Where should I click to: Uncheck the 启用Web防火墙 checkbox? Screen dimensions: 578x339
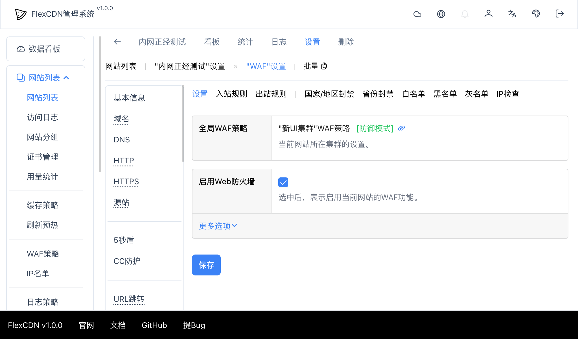click(x=283, y=182)
